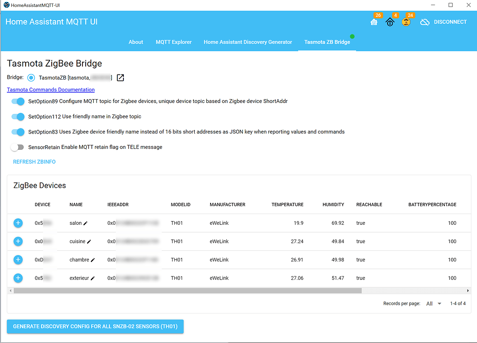Click the cuisine temperature value 27.24
477x343 pixels.
tap(297, 241)
